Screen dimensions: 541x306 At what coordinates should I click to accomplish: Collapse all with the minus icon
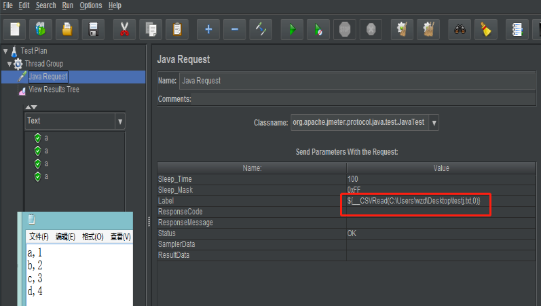(235, 29)
